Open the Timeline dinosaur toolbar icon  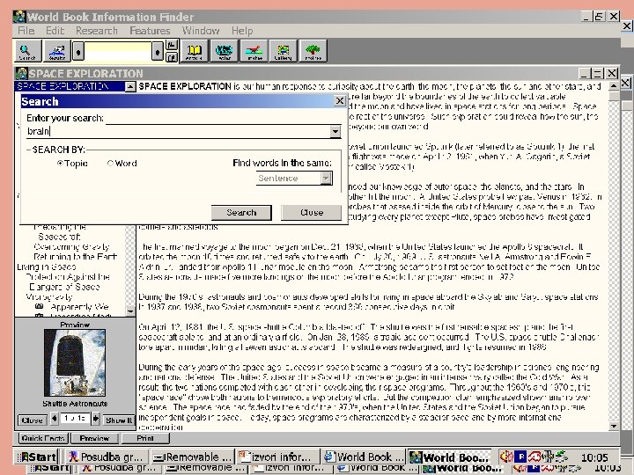(254, 51)
